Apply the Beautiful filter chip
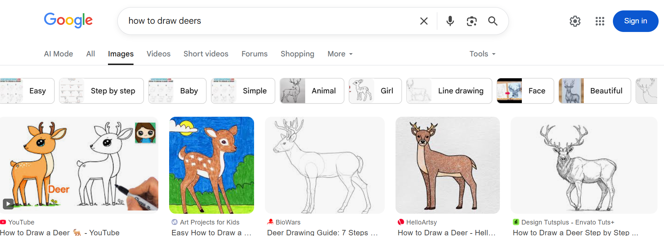Image resolution: width=664 pixels, height=236 pixels. [x=595, y=91]
